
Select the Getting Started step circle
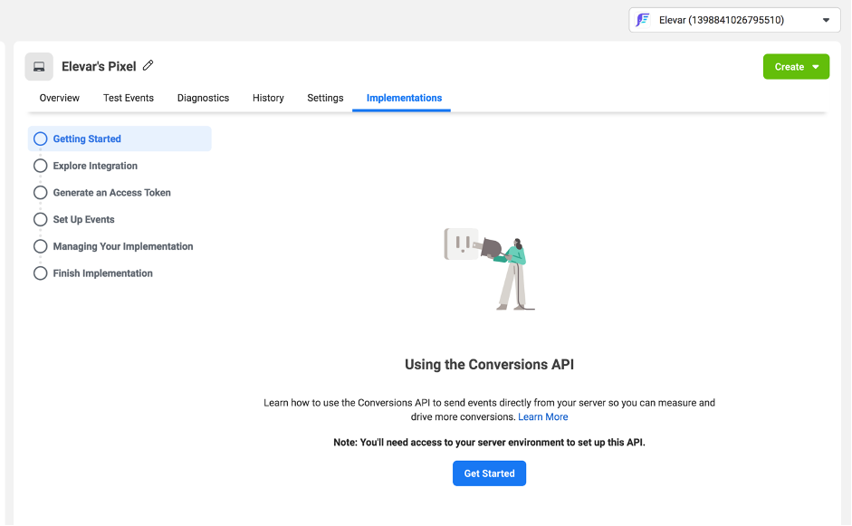[x=40, y=139]
